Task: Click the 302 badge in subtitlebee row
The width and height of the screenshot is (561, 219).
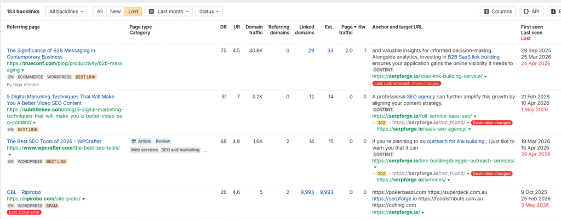Action: [x=381, y=123]
